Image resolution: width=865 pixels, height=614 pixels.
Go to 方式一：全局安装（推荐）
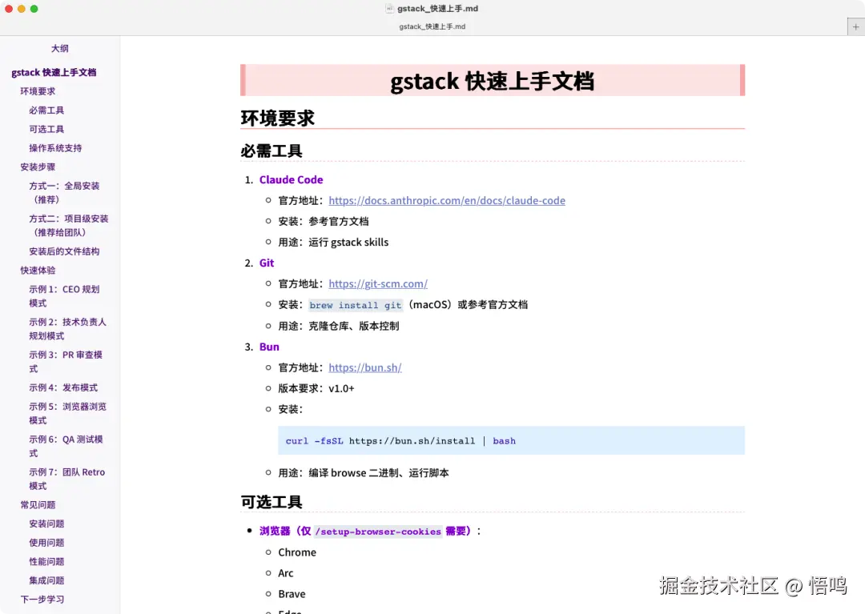pyautogui.click(x=64, y=192)
